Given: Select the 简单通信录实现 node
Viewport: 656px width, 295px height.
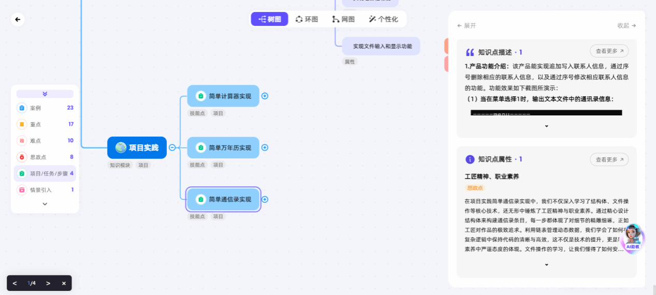Looking at the screenshot, I should pos(223,199).
